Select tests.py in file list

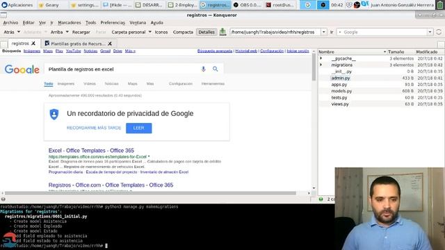click(x=339, y=97)
